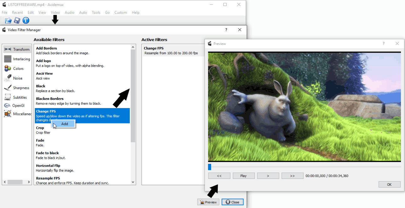This screenshot has width=405, height=208.
Task: Click the Save Video floppy toolbar icon
Action: click(17, 21)
